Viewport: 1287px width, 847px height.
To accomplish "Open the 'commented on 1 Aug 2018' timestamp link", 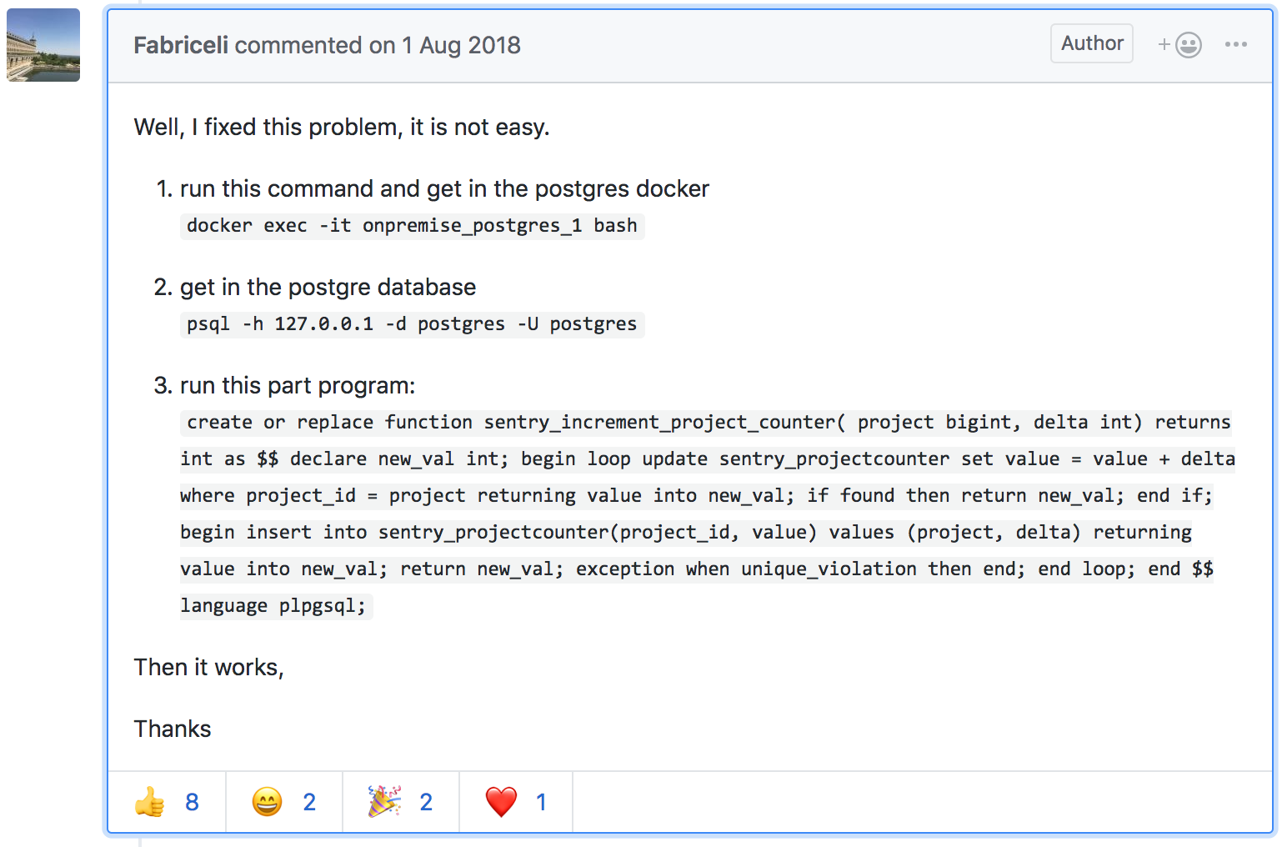I will pos(378,45).
